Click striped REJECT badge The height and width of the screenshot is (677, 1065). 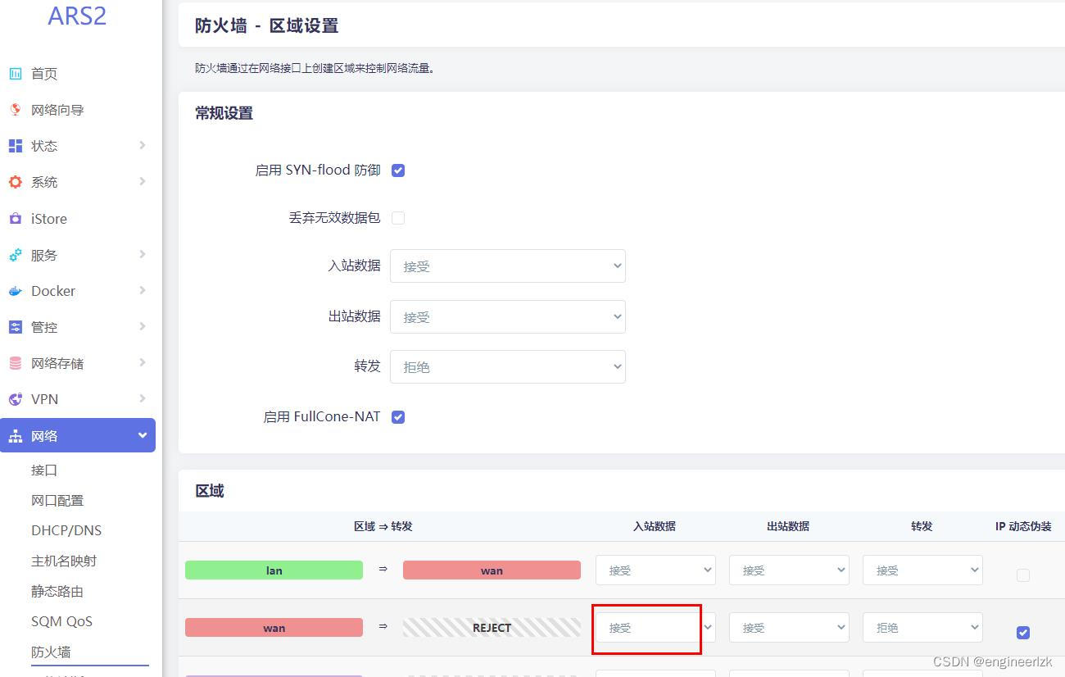click(x=492, y=628)
